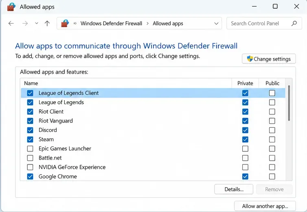Click the back navigation arrow
This screenshot has height=212, width=307.
tap(11, 24)
